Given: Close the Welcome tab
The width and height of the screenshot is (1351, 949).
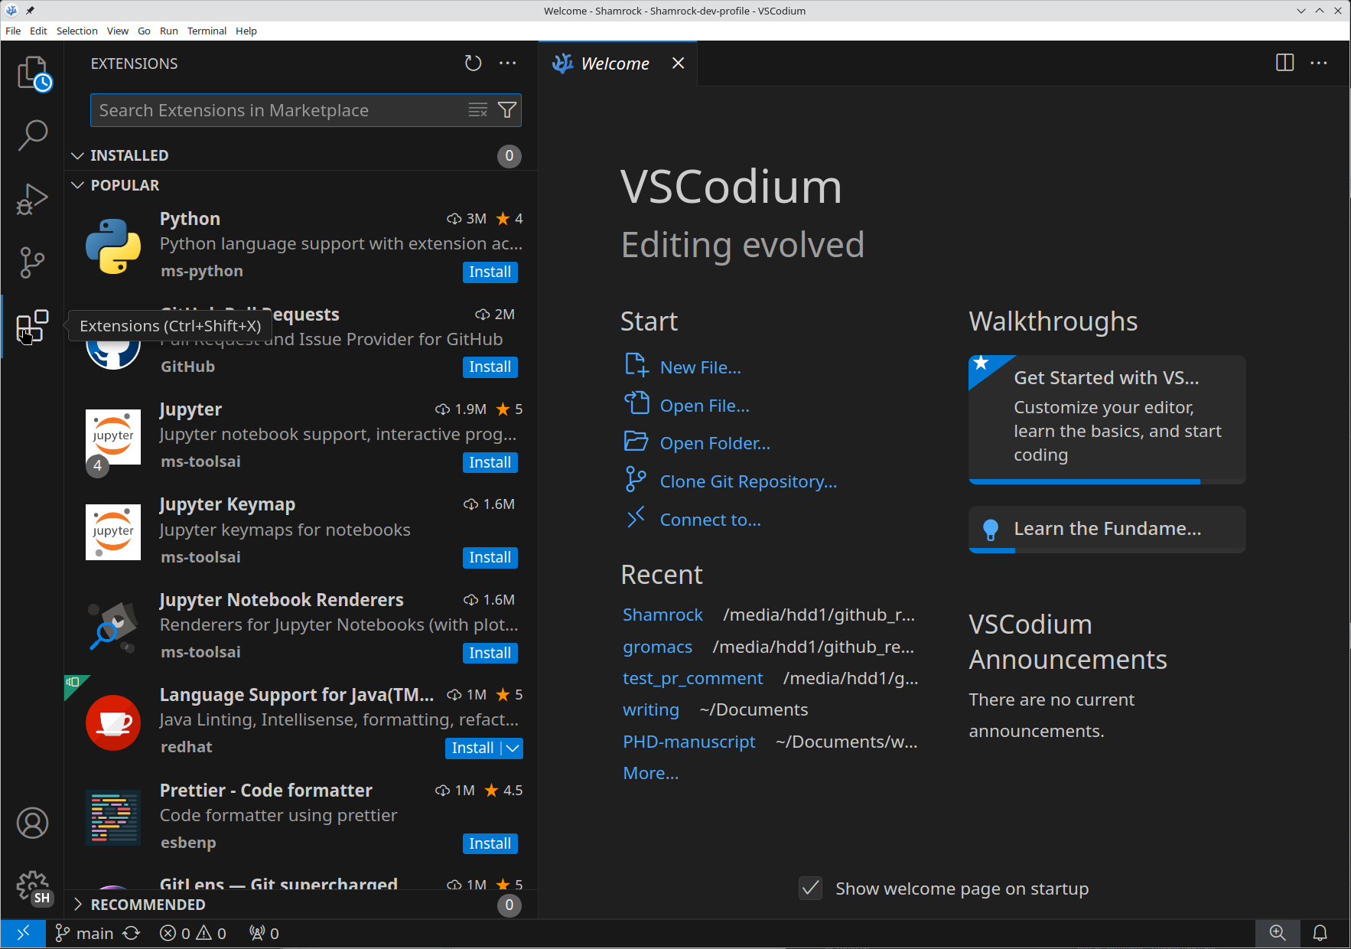Looking at the screenshot, I should click(678, 64).
